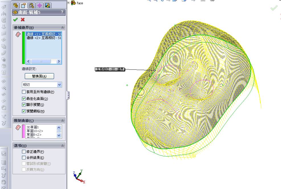Click the face part icon in flyout tree
The height and width of the screenshot is (189, 281).
pyautogui.click(x=73, y=3)
